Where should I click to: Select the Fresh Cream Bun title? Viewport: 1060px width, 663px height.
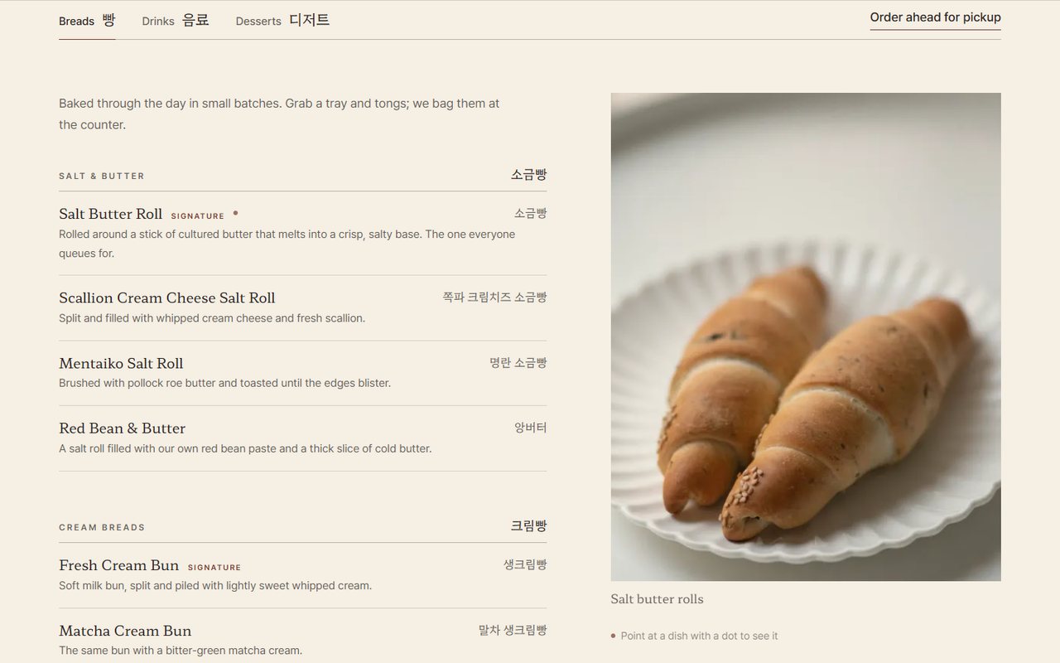pos(118,565)
